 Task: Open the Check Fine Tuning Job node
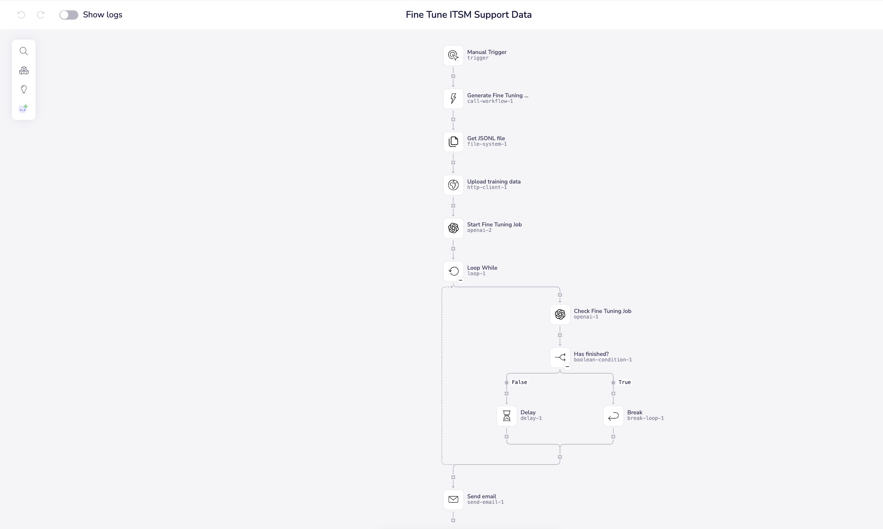point(559,314)
